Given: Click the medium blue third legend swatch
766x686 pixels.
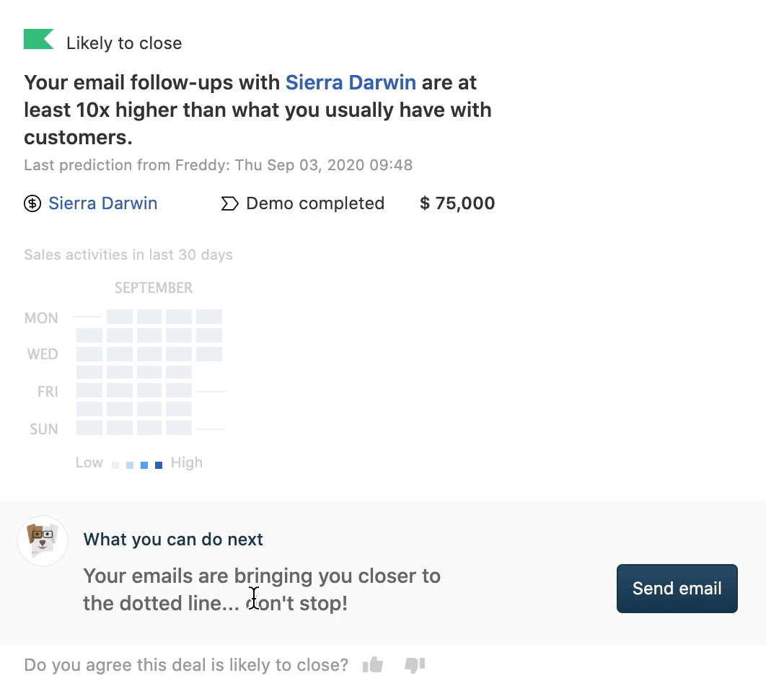Looking at the screenshot, I should pyautogui.click(x=144, y=465).
